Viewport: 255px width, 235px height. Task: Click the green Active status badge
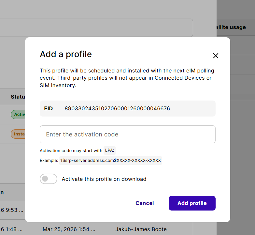point(18,115)
